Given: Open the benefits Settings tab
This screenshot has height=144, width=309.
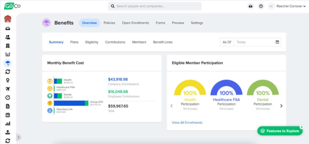Looking at the screenshot, I should [197, 23].
